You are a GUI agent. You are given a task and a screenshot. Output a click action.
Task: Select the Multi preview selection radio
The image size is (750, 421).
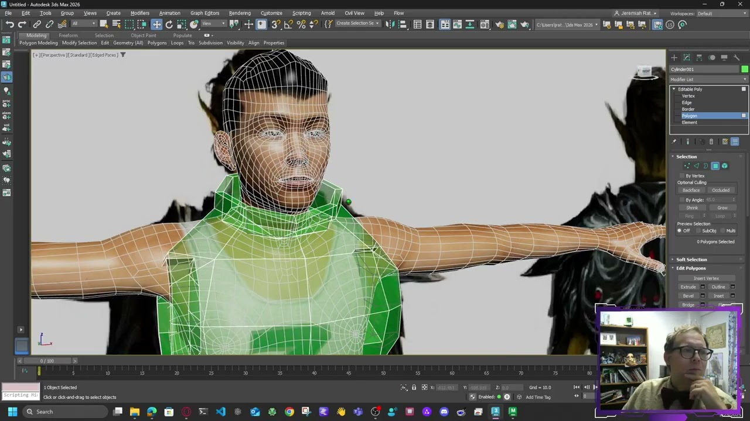click(x=723, y=230)
